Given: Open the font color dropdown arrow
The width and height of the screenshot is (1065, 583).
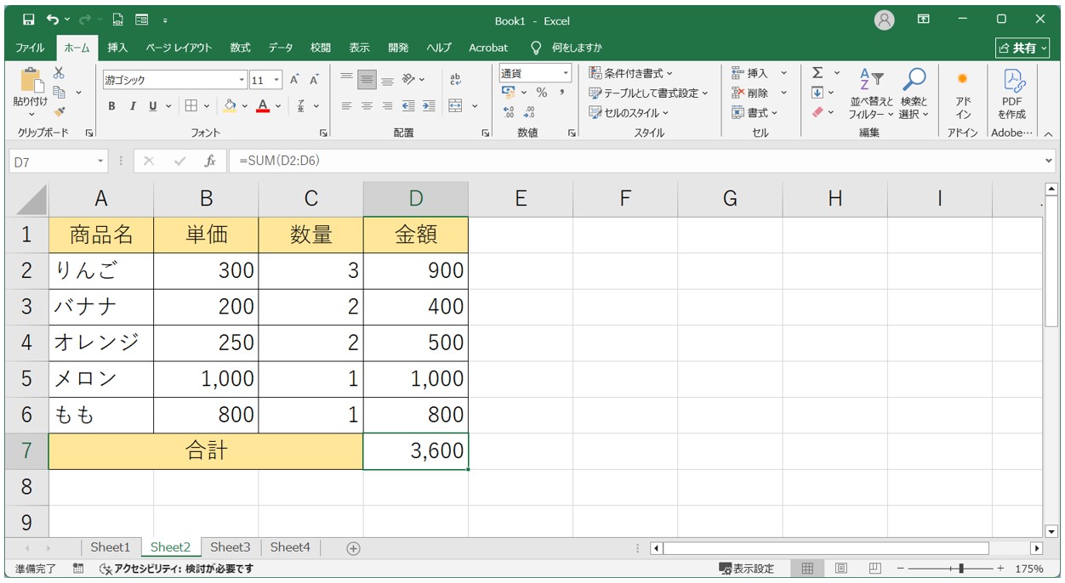Looking at the screenshot, I should tap(278, 106).
